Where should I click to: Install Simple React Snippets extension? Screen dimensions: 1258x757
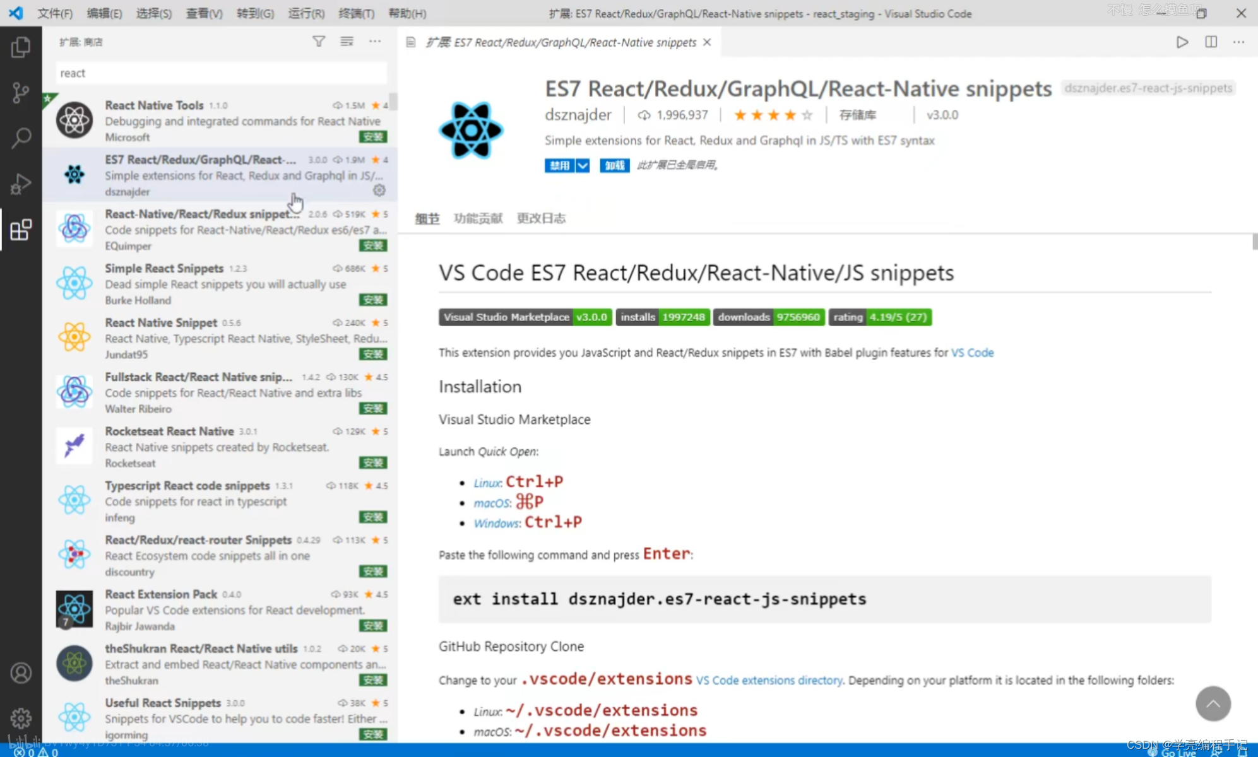point(373,300)
